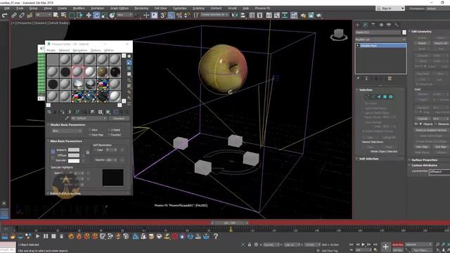Collapse the Blinn Basic Parameters rollout

pos(66,141)
